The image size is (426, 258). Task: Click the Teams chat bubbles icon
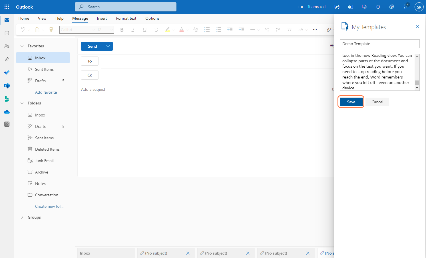click(x=337, y=7)
